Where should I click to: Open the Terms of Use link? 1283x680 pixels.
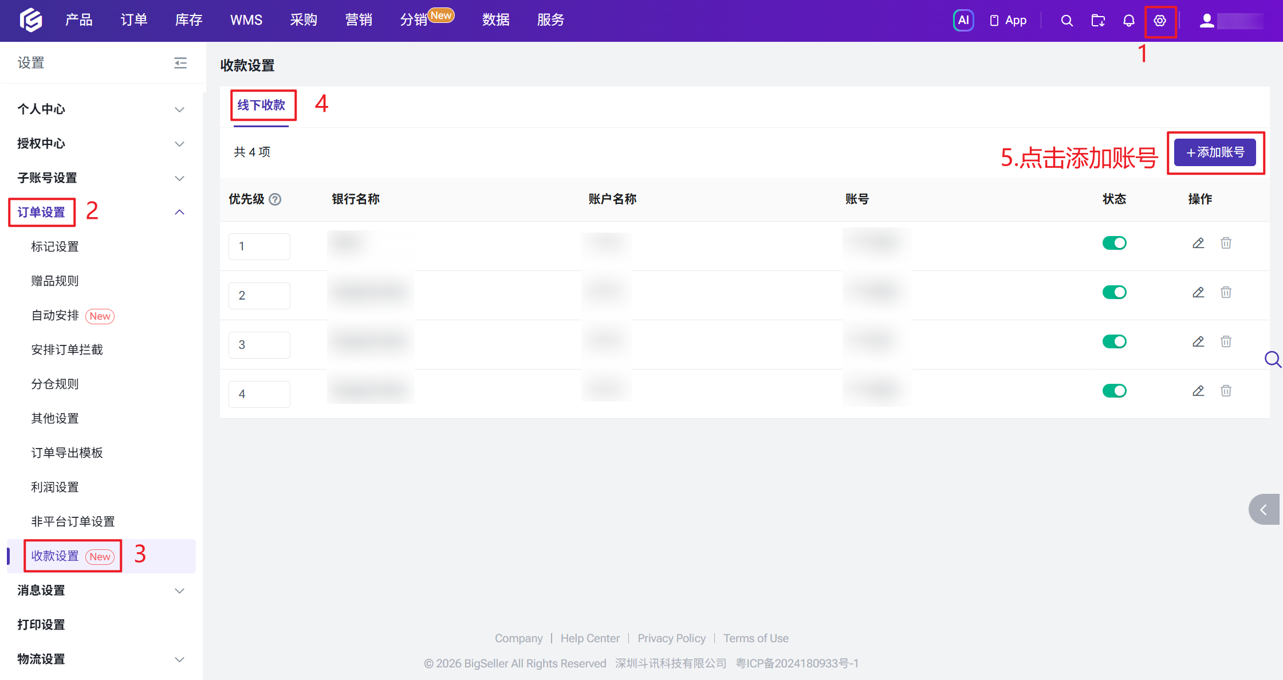(x=756, y=638)
